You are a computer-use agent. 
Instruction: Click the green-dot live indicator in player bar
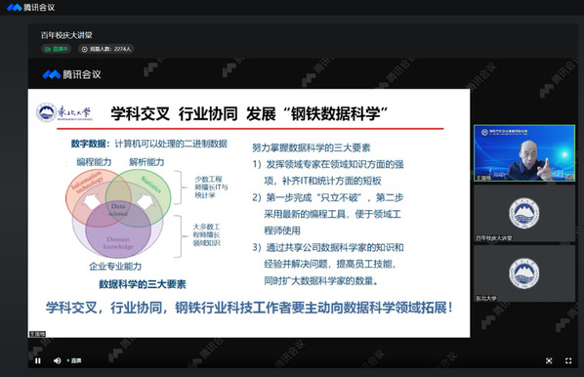[74, 360]
